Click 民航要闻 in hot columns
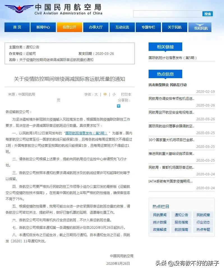The image size is (224, 271). (x=160, y=215)
